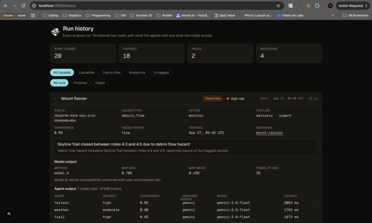The width and height of the screenshot is (372, 223).
Task: Open the ChainLink Labs bookmark
Action: (x=290, y=15)
